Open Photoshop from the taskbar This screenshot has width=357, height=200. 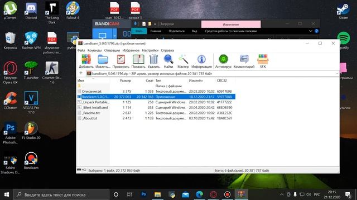tap(144, 194)
